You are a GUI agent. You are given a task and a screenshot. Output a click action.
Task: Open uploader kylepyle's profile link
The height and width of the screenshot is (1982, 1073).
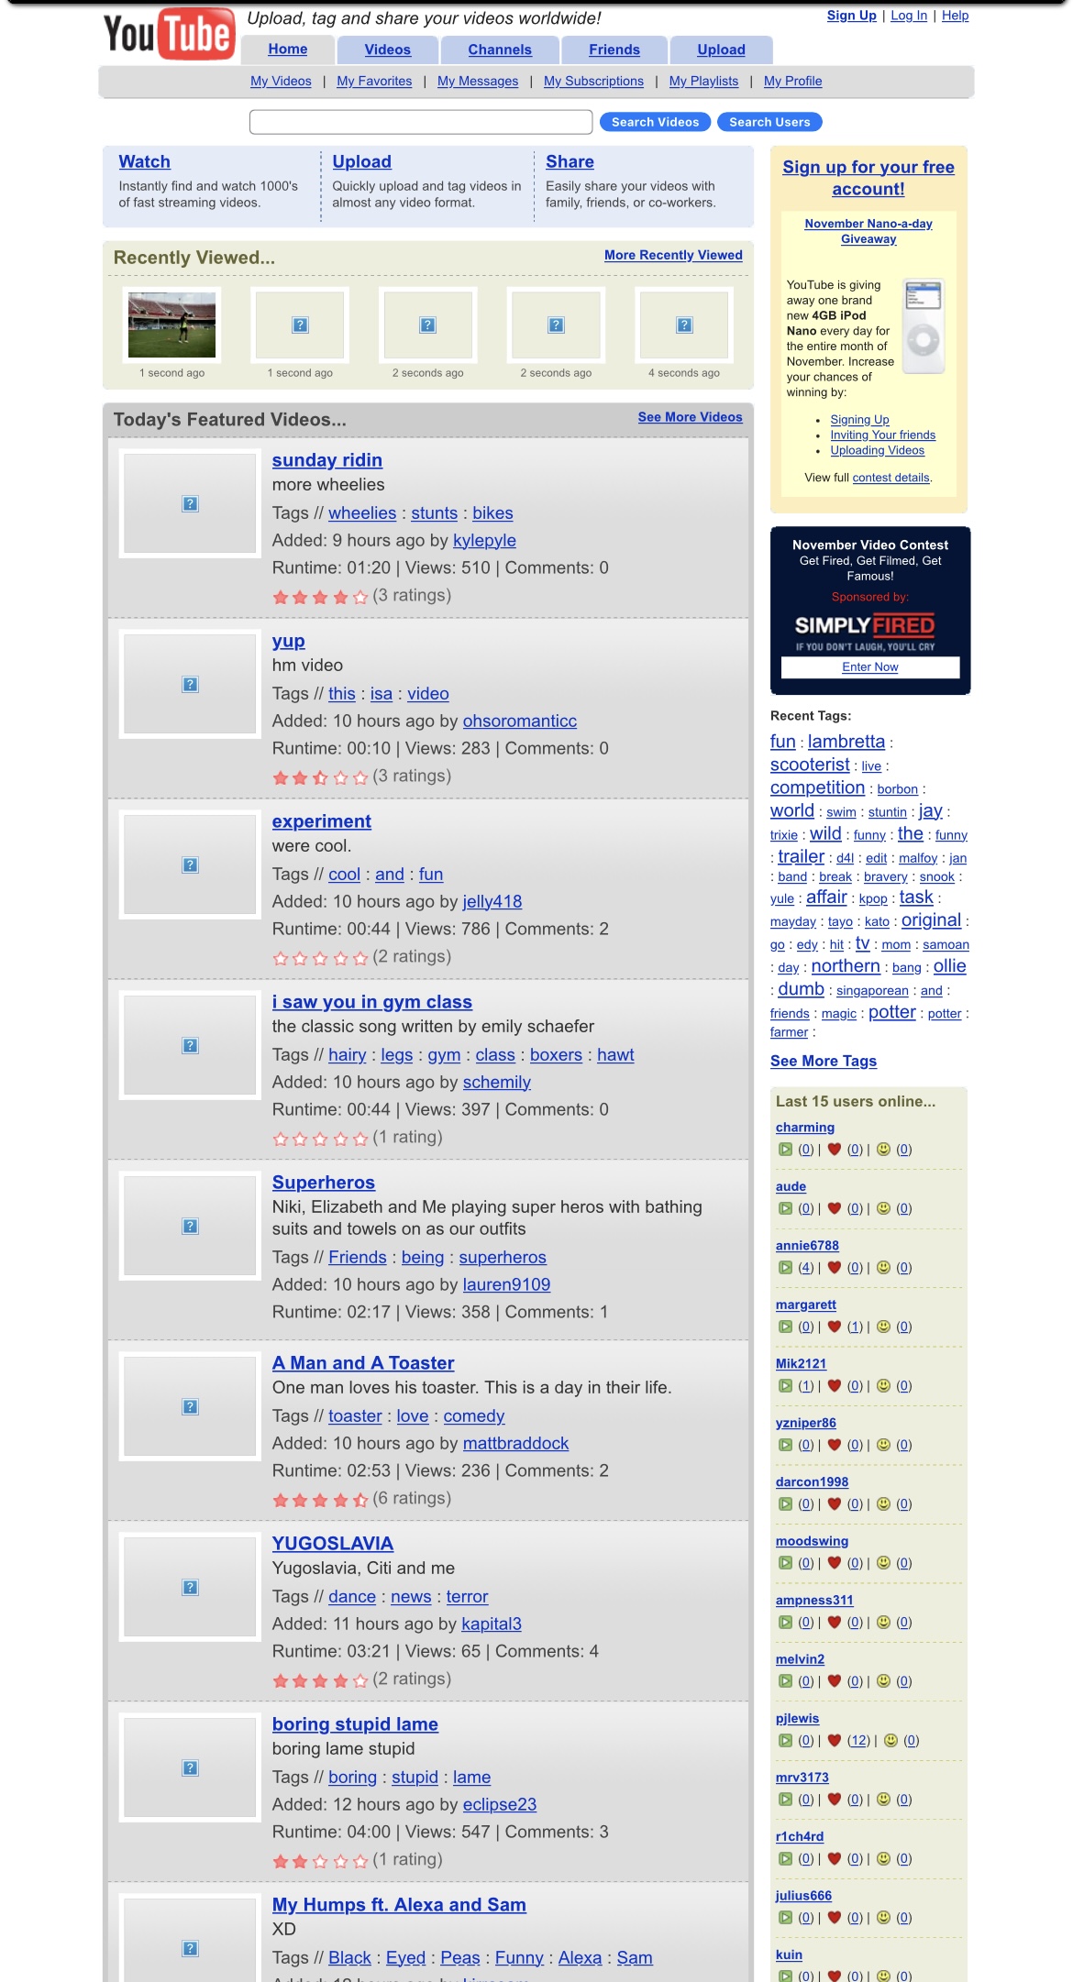coord(484,541)
